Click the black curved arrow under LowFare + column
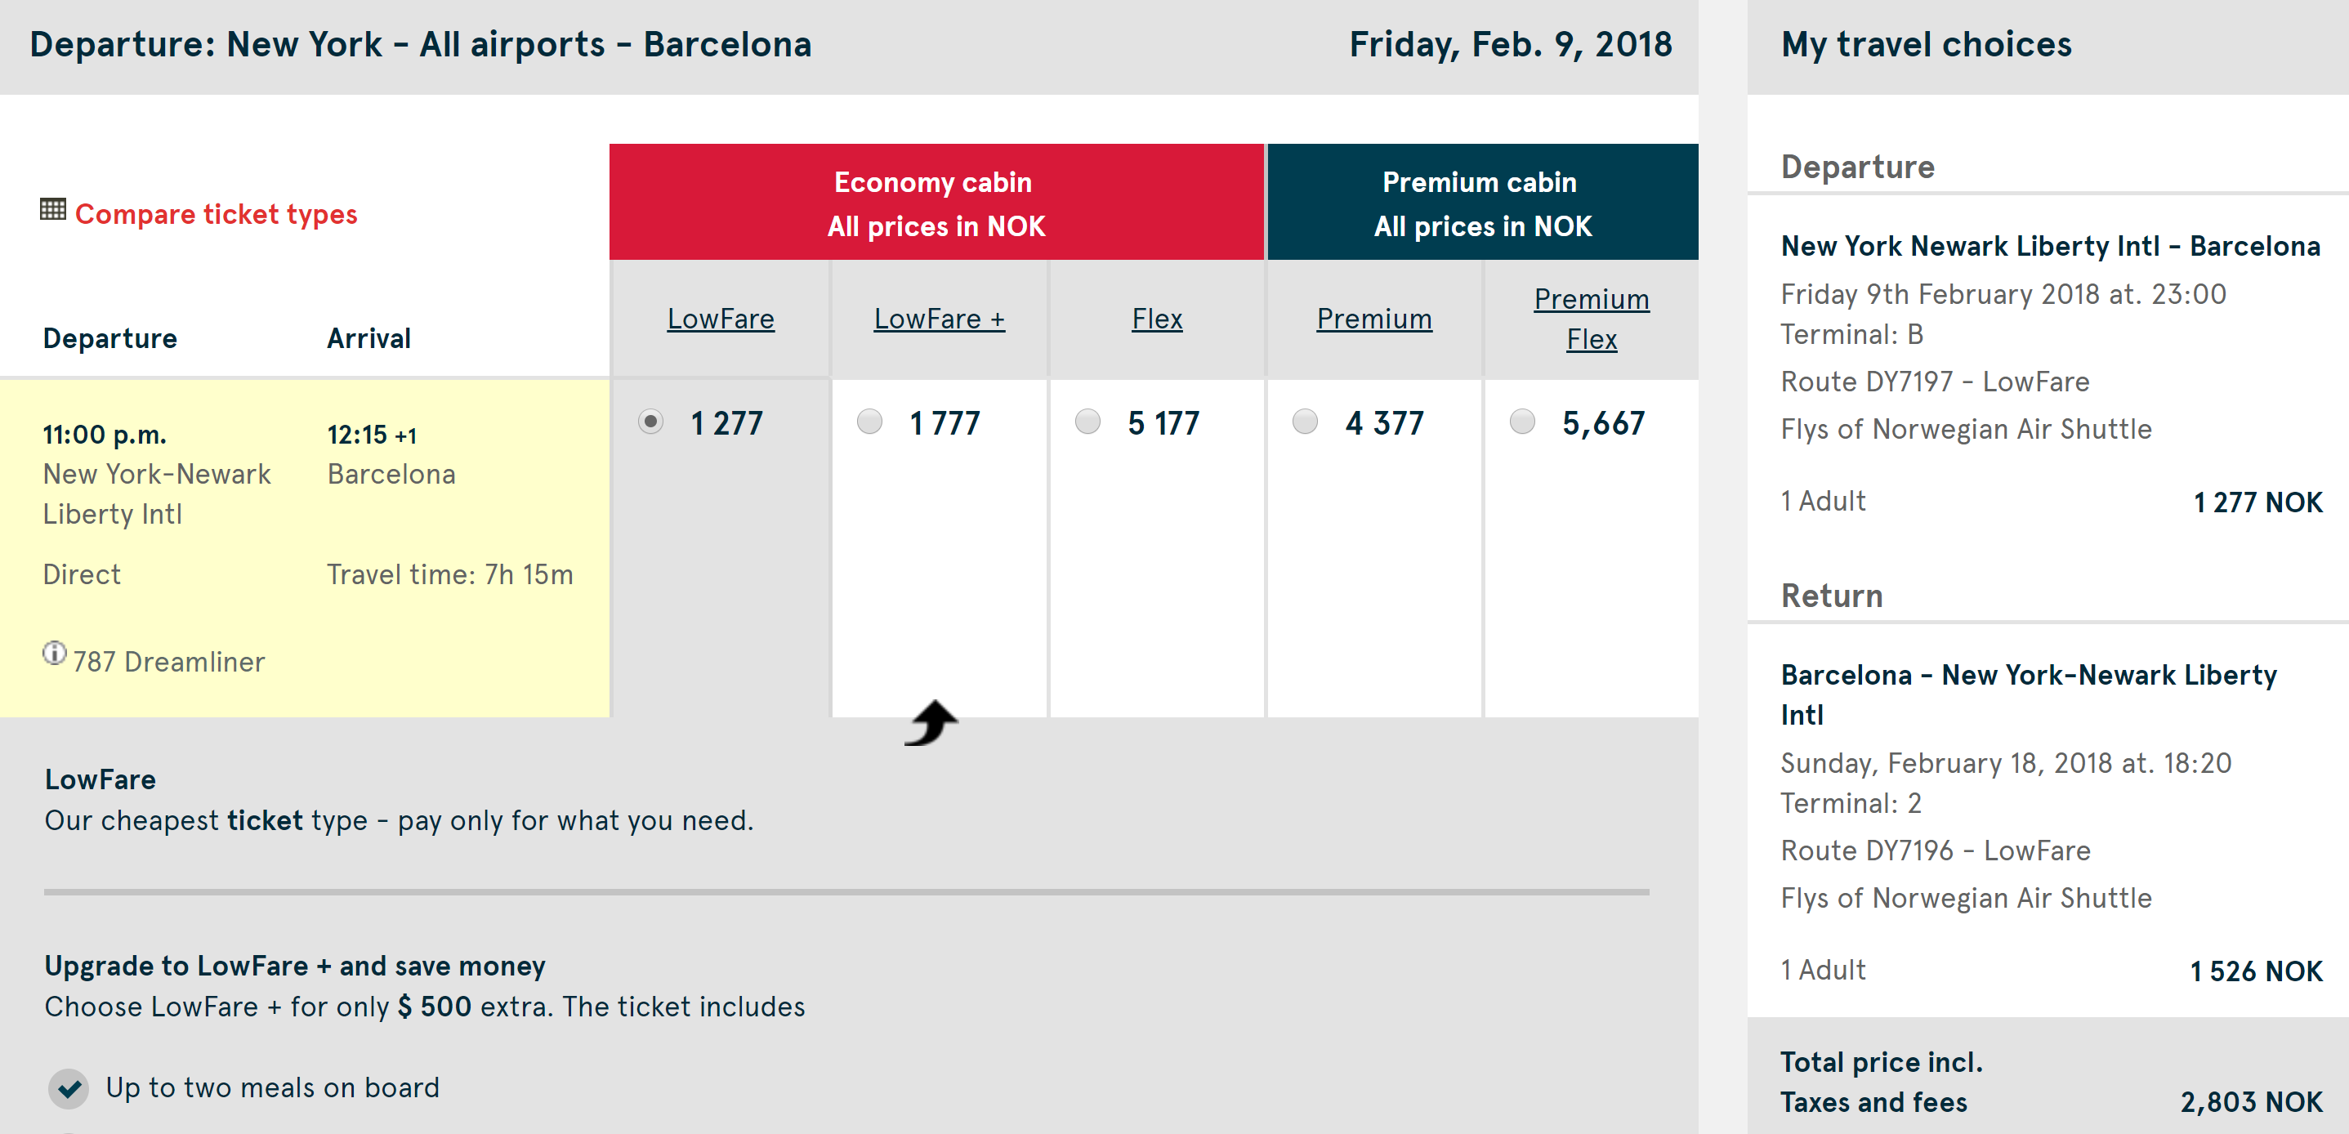Image resolution: width=2349 pixels, height=1134 pixels. [931, 723]
